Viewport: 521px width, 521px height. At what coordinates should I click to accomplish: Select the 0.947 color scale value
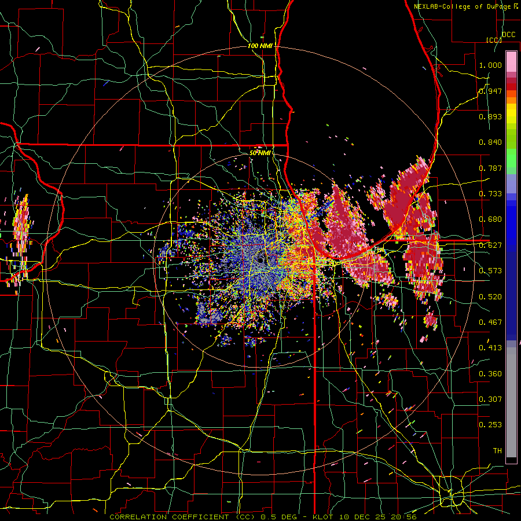coord(490,91)
